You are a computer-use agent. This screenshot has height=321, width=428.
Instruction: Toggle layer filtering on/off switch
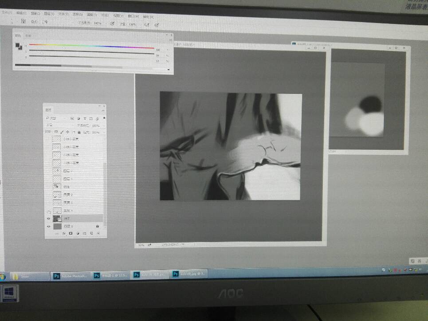point(104,118)
